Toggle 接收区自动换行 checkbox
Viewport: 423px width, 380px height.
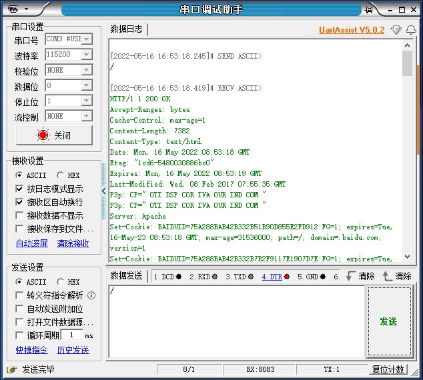pos(19,202)
